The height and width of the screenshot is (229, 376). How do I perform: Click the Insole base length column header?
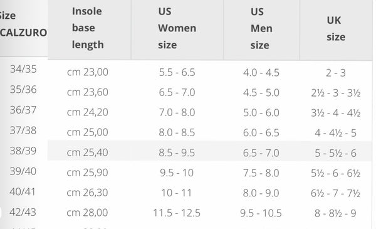[88, 28]
